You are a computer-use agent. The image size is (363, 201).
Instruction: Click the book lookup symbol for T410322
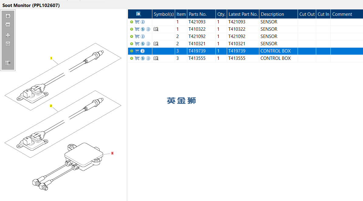click(156, 29)
